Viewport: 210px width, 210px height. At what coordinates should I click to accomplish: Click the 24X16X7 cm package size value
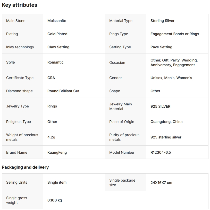pos(161,183)
